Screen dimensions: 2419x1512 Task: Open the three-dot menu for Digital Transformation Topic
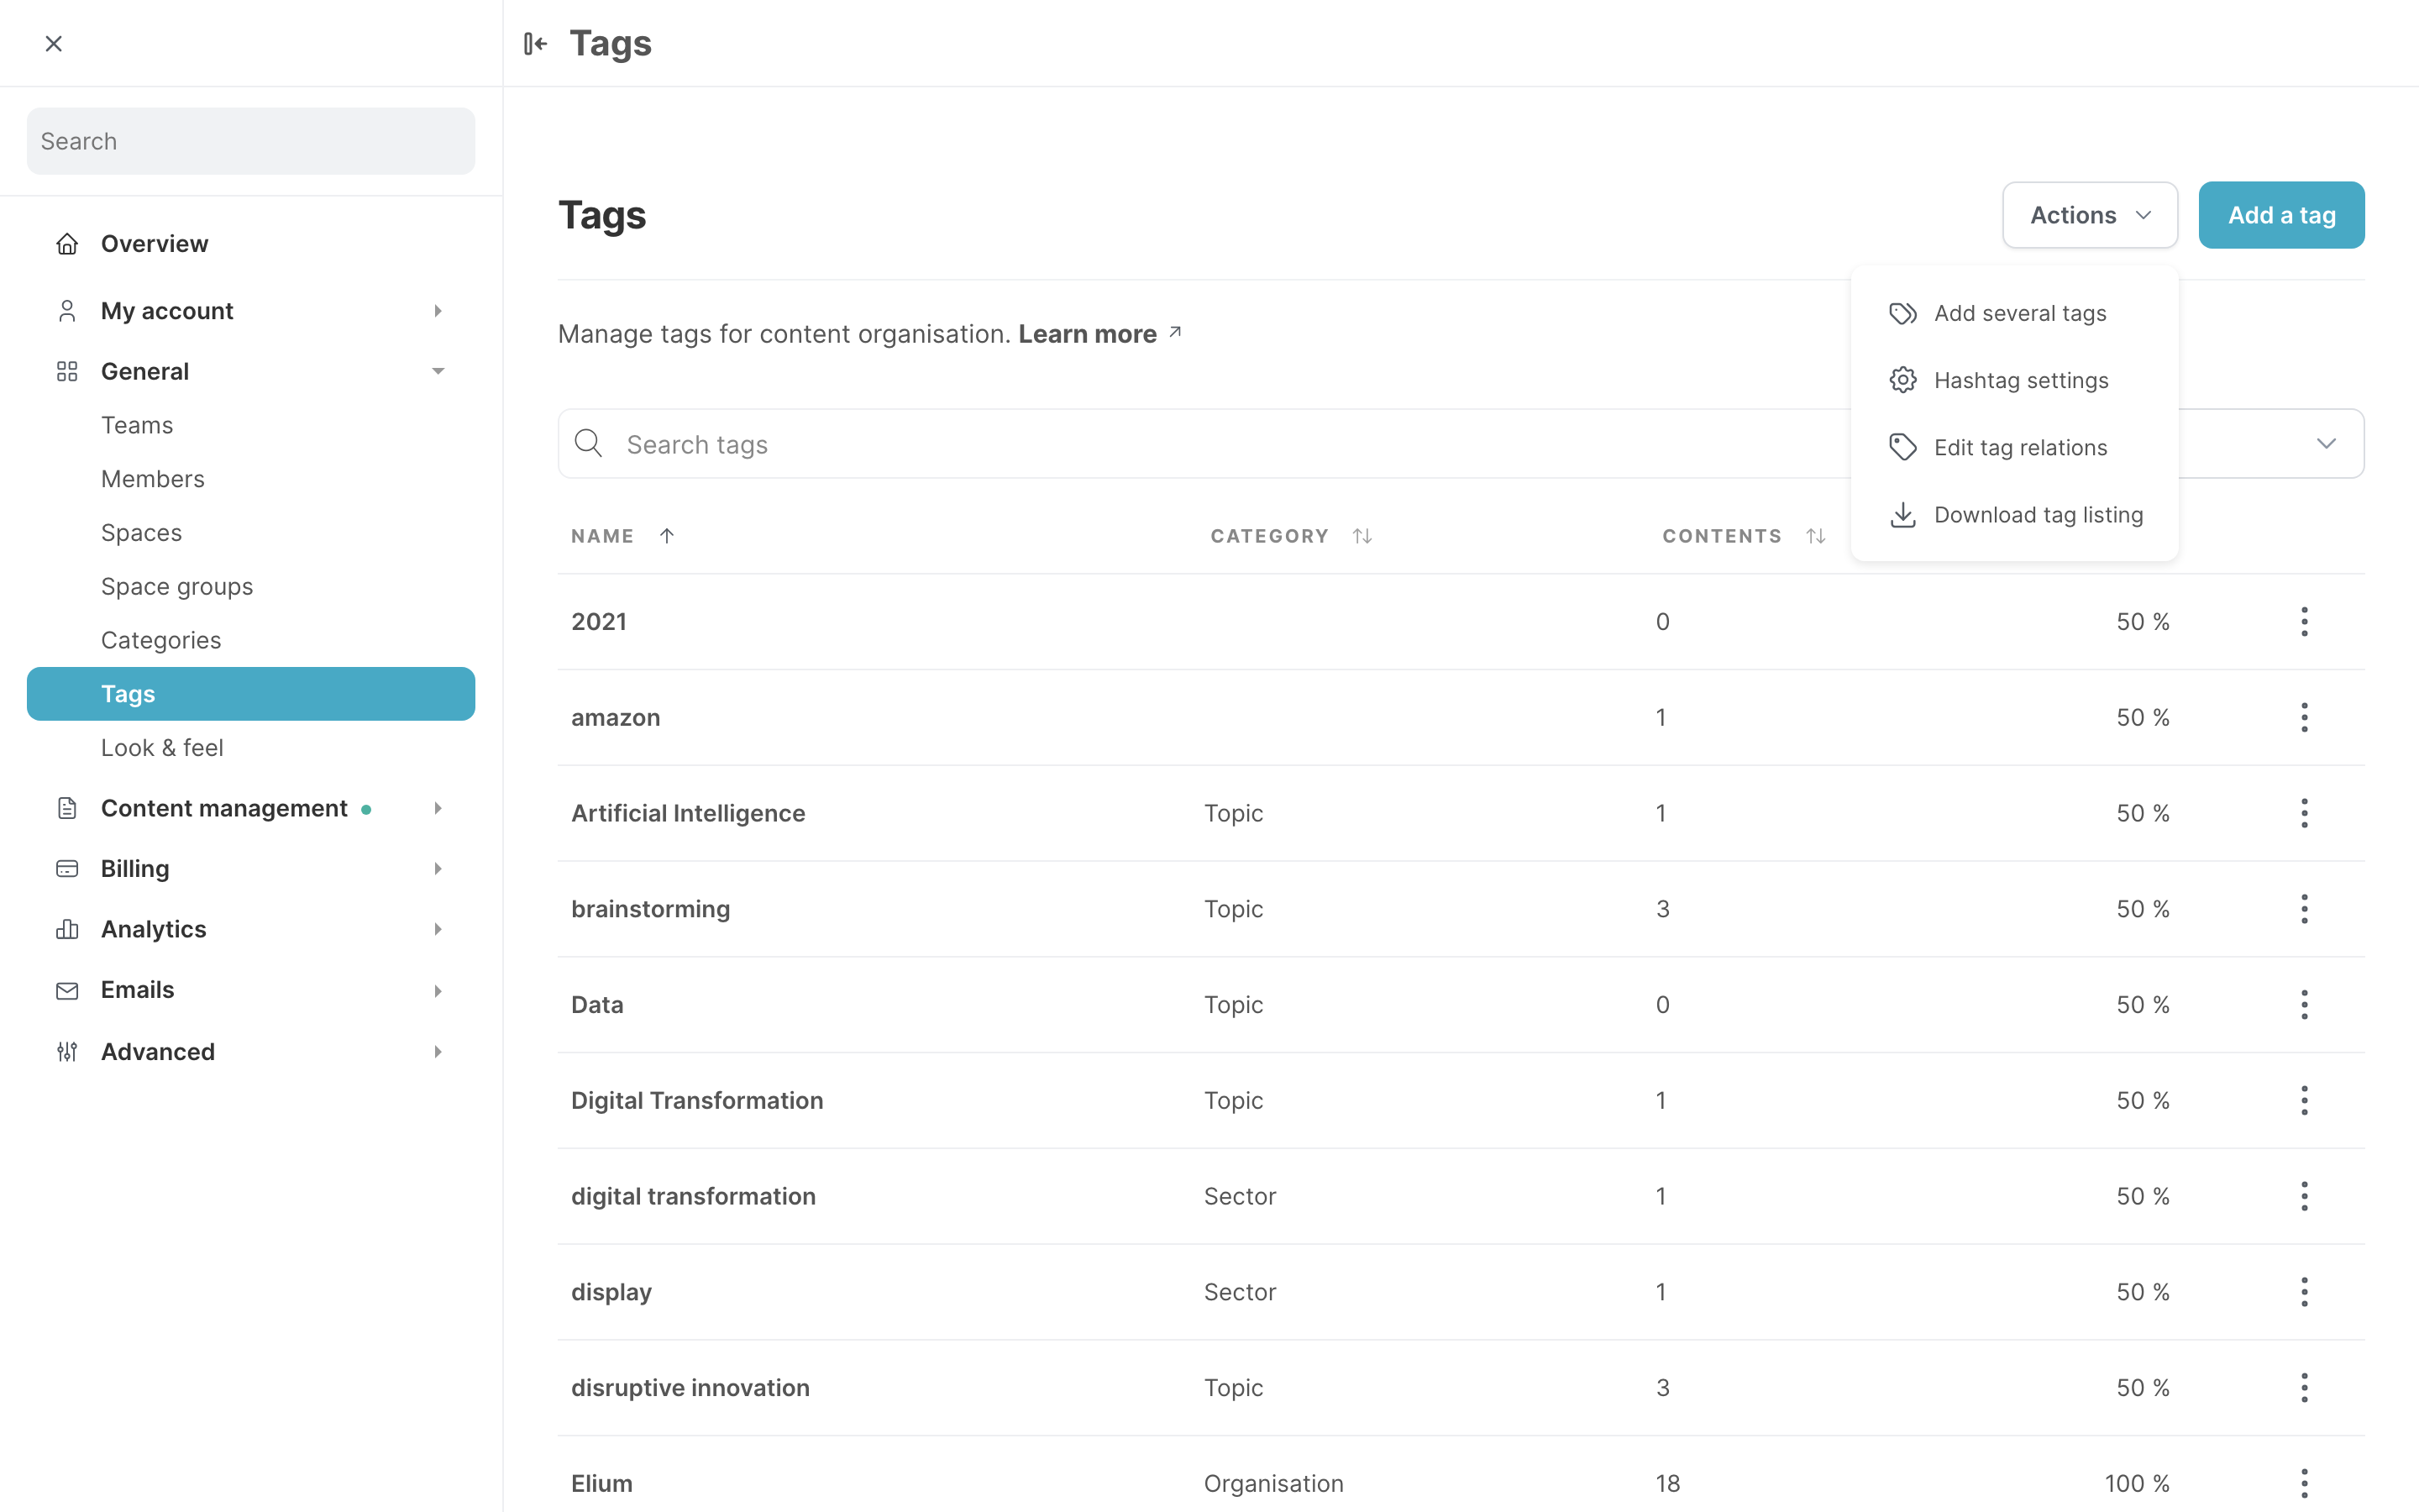(x=2304, y=1100)
